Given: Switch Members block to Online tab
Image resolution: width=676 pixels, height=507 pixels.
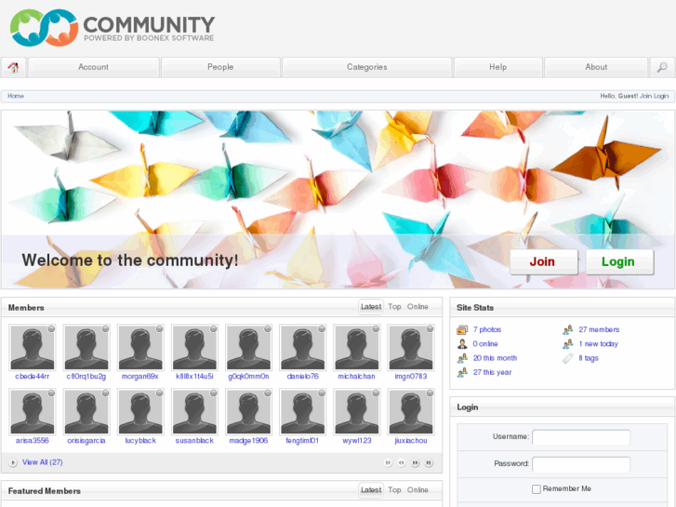Looking at the screenshot, I should coord(418,307).
